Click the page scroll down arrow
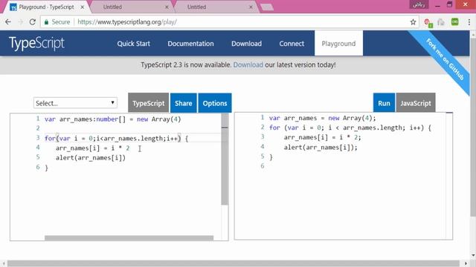This screenshot has width=476, height=267. (473, 255)
